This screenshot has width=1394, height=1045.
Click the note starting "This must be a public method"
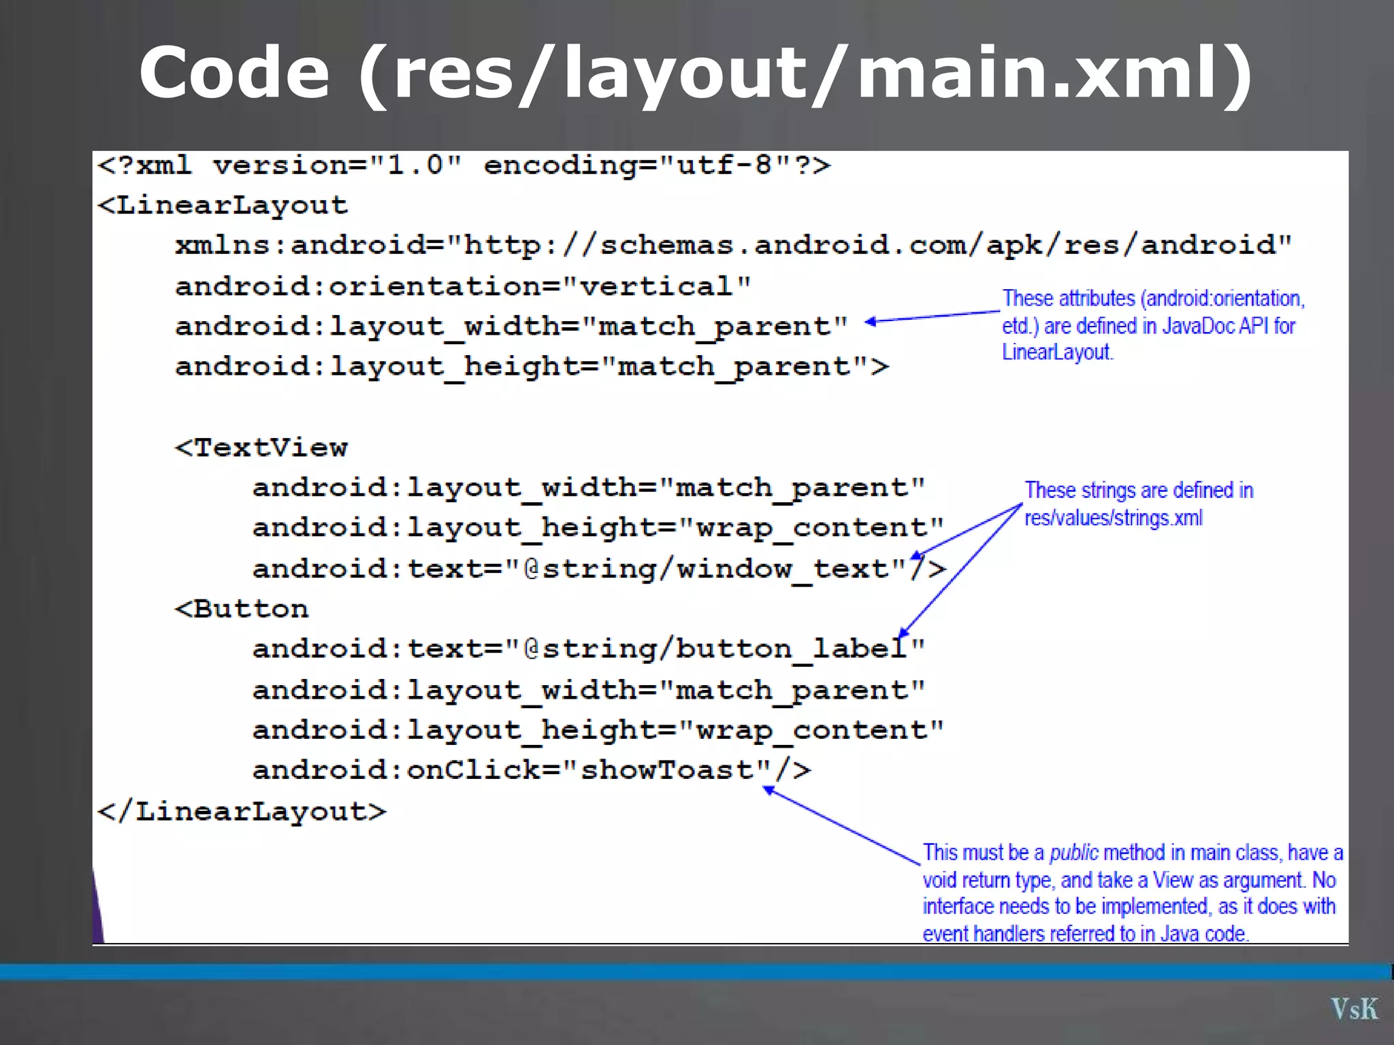[1133, 893]
